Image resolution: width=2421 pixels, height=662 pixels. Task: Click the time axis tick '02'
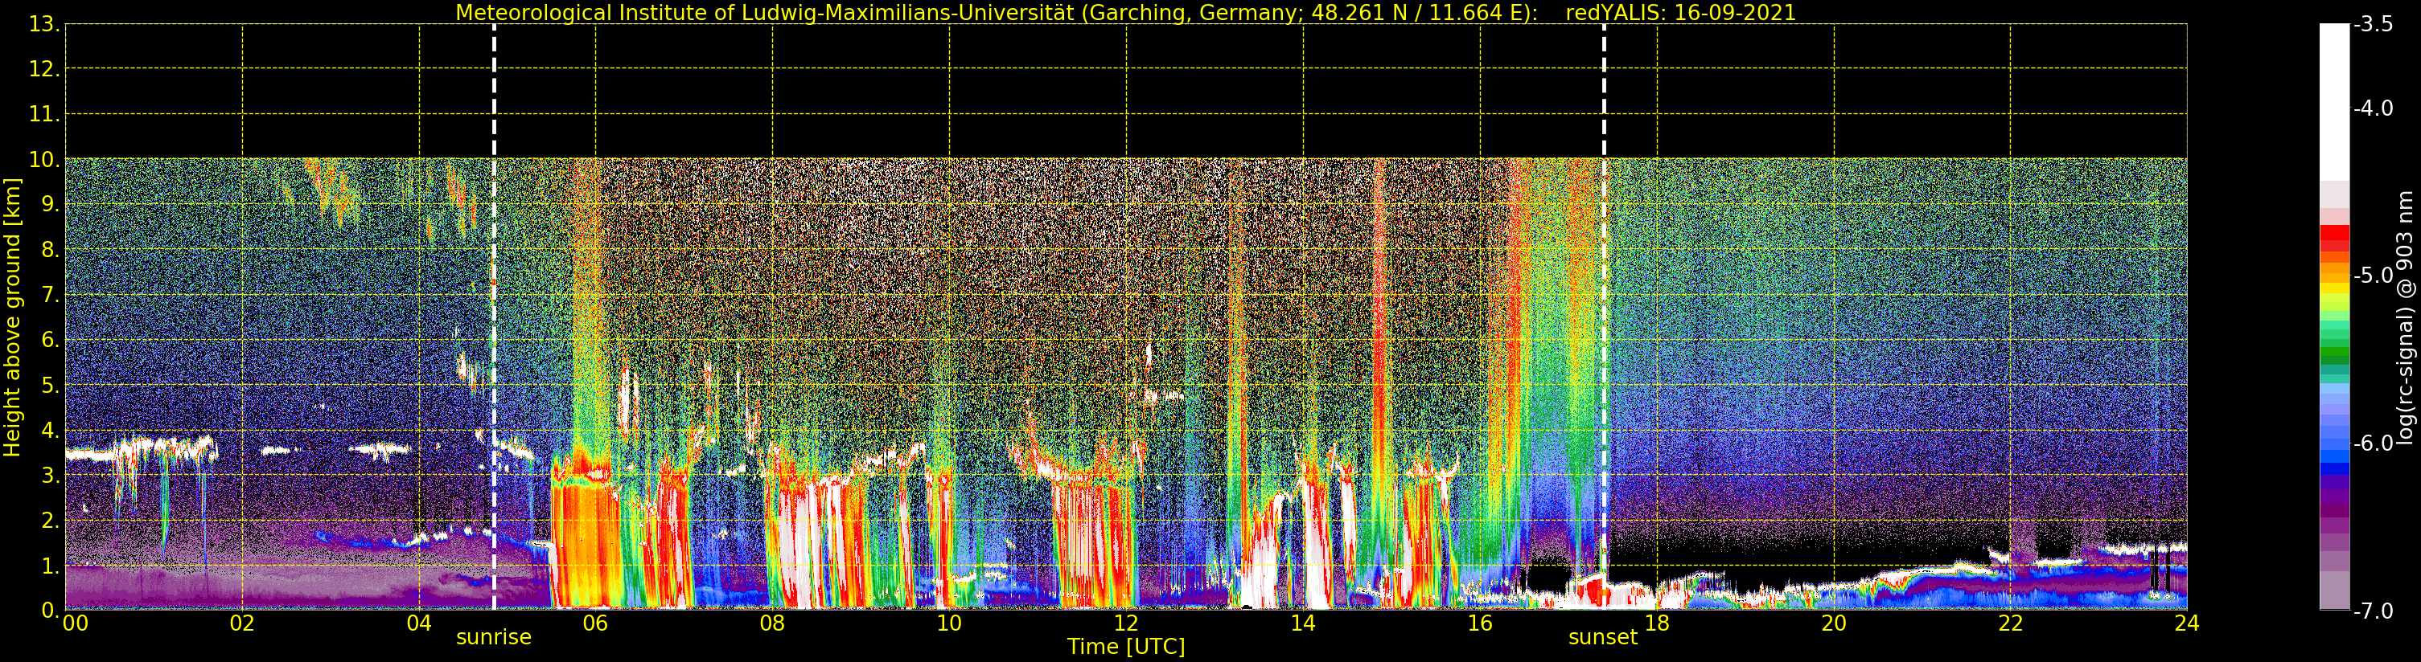pos(242,623)
